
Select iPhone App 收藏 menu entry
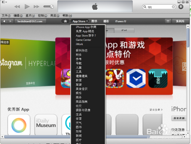coord(86,27)
